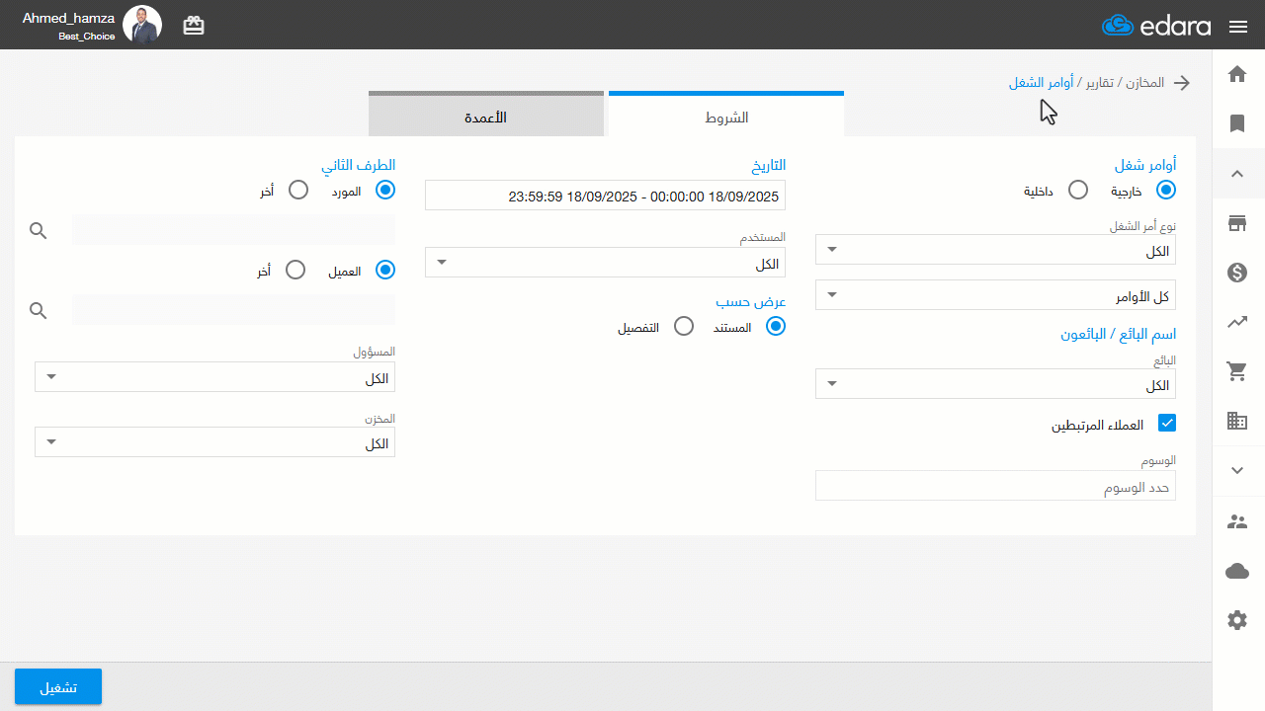Open the المسؤول dropdown
Image resolution: width=1265 pixels, height=711 pixels.
214,377
